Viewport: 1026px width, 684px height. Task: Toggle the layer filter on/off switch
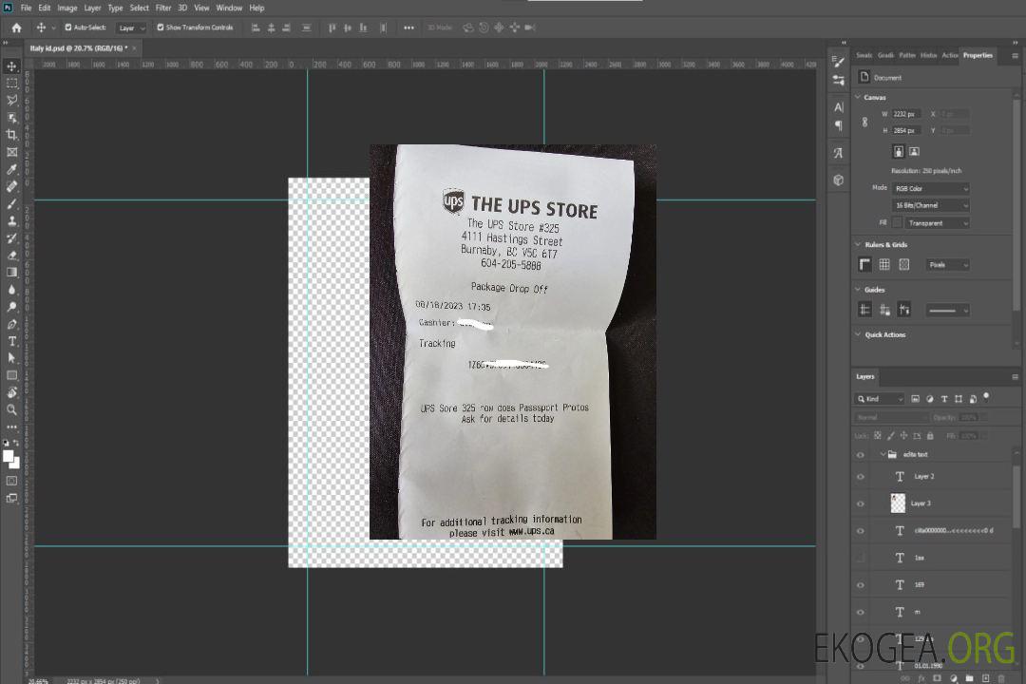point(986,397)
